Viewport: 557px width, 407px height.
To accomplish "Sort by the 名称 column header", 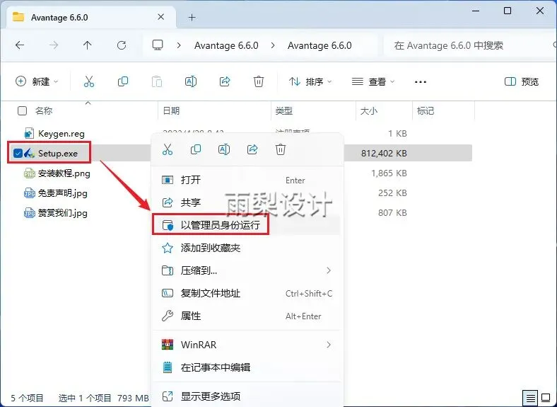I will tap(44, 110).
